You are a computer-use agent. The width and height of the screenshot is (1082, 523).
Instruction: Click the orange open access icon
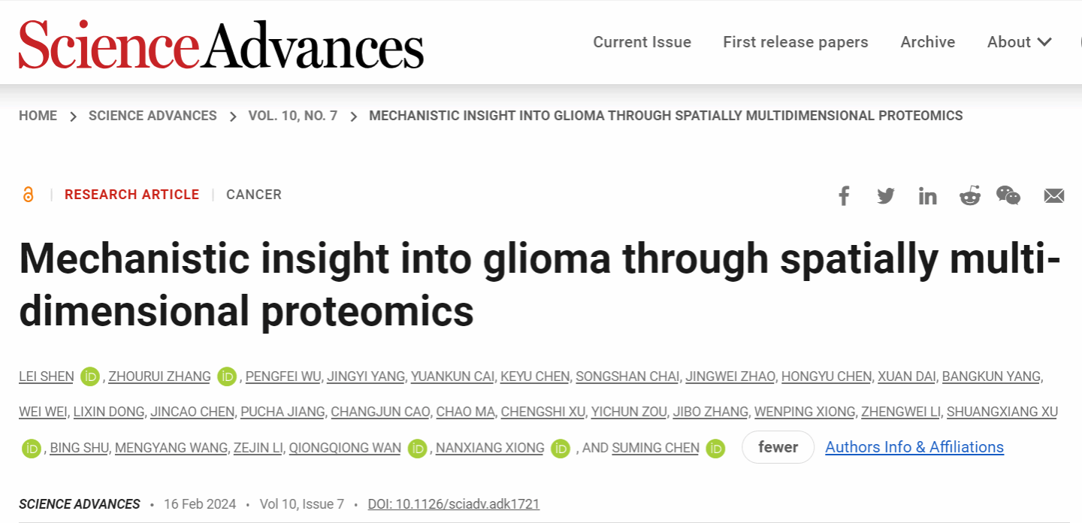tap(29, 195)
